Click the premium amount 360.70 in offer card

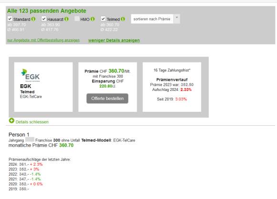coord(116,71)
